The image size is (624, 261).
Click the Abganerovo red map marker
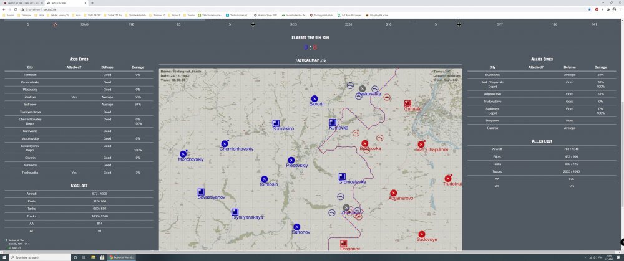(x=394, y=193)
